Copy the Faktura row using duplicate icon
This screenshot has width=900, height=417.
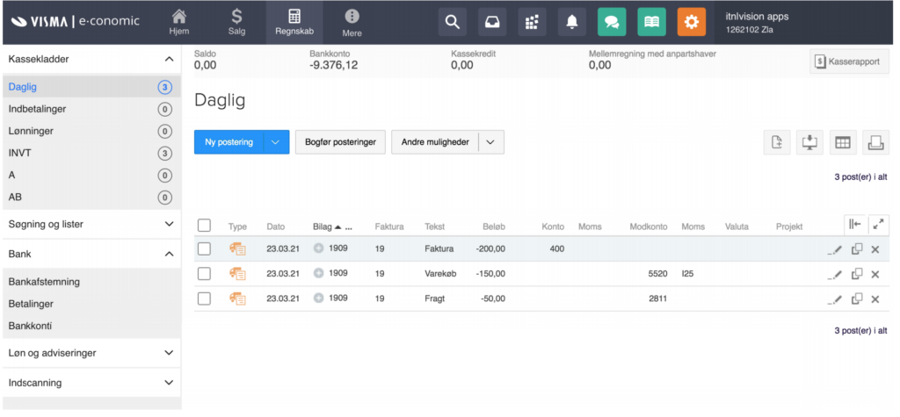[x=857, y=249]
